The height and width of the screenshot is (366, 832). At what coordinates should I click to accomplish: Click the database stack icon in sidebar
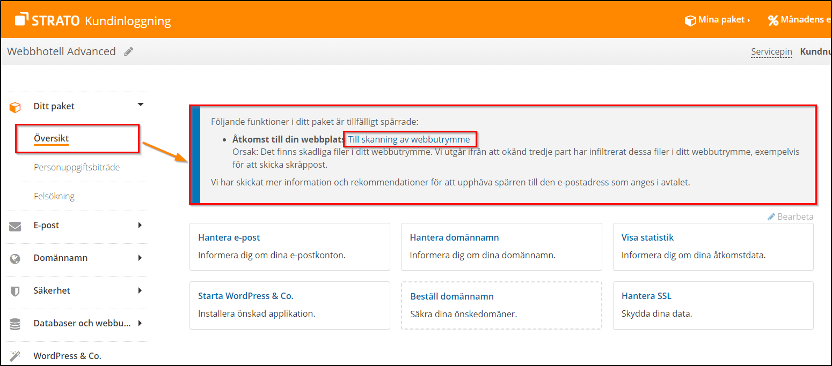coord(15,324)
